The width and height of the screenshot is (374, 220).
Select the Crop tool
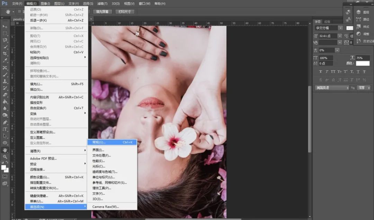click(5, 54)
